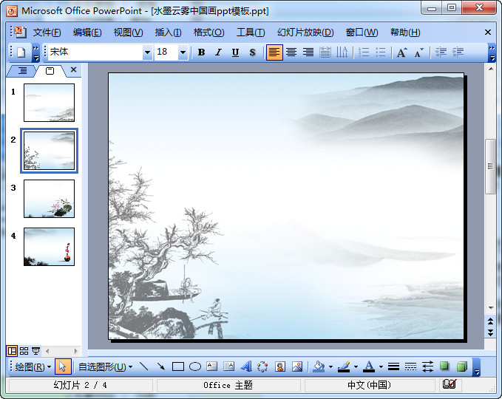The height and width of the screenshot is (399, 502).
Task: Open the 自选图形(U) AutoShapes menu
Action: [105, 366]
